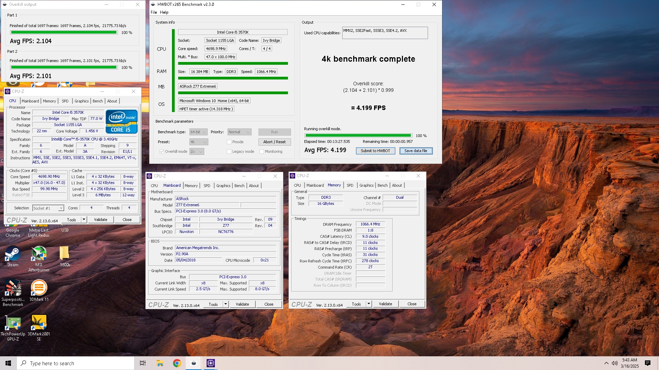Open volume control in system tray

coord(614,363)
